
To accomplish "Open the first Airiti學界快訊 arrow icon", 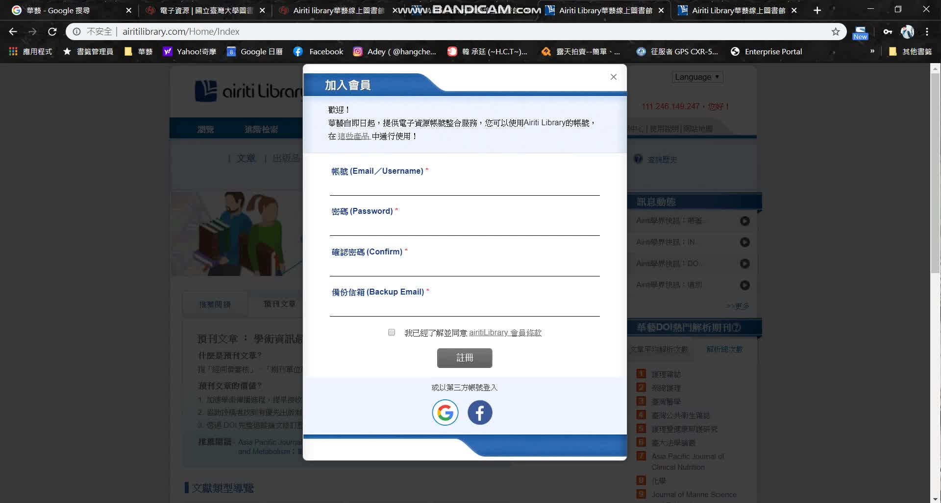I will [744, 221].
